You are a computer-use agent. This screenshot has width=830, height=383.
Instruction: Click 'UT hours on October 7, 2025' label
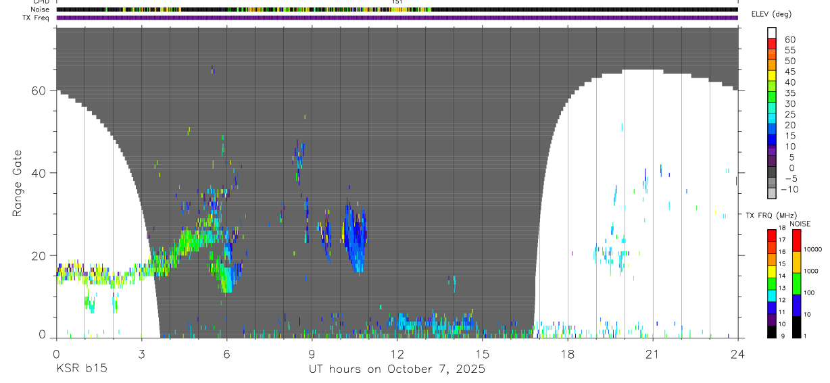pyautogui.click(x=397, y=369)
